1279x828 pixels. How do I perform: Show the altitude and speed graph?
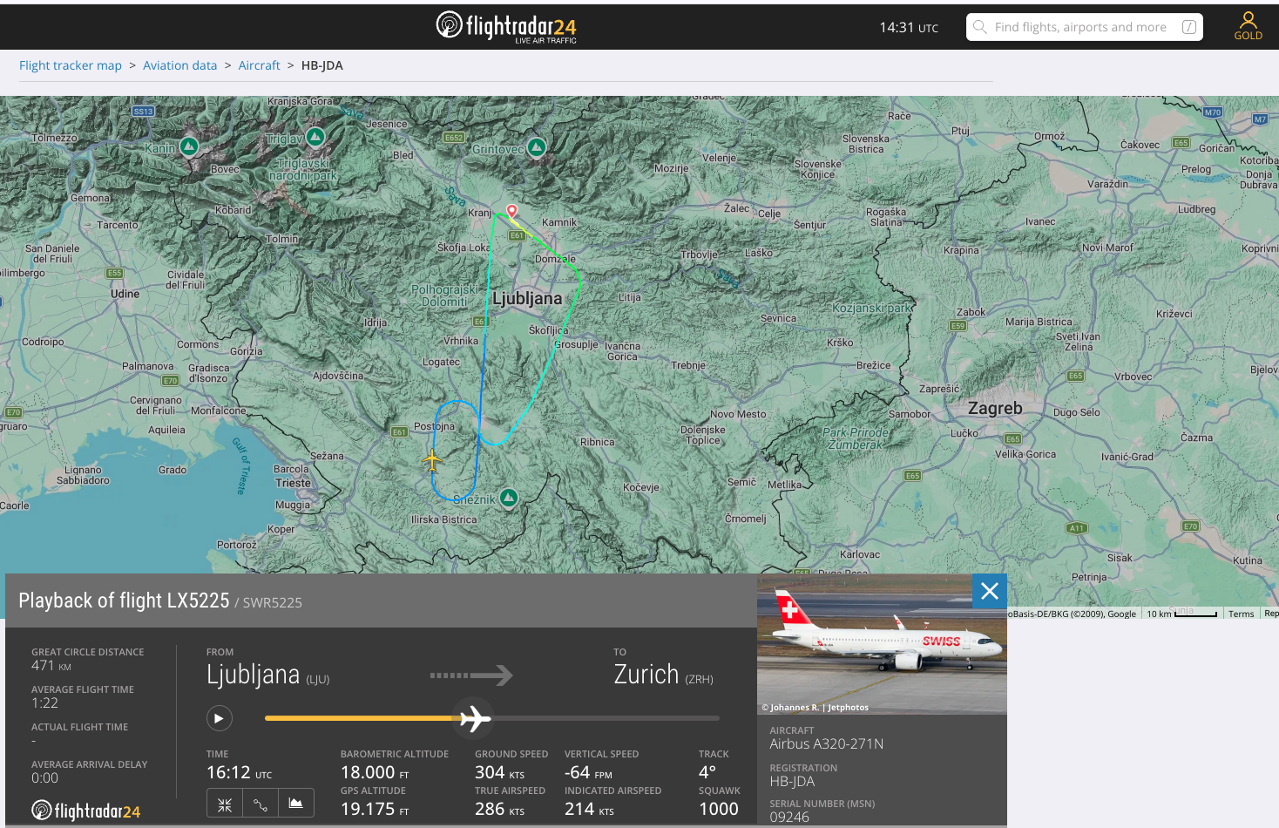(296, 804)
